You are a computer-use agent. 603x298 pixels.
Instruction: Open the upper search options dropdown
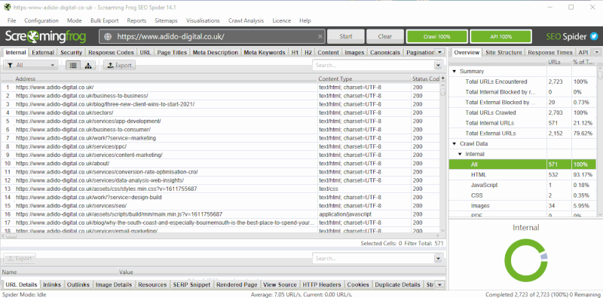(438, 66)
